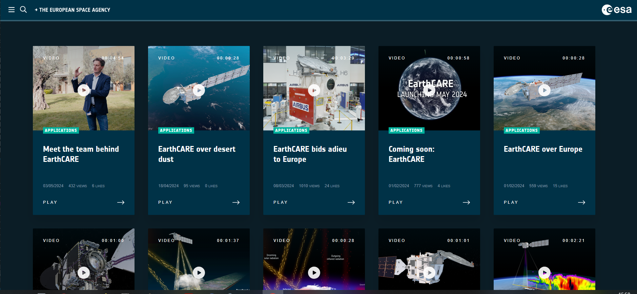
Task: Click the 00:00:58 duration label
Action: click(x=458, y=58)
